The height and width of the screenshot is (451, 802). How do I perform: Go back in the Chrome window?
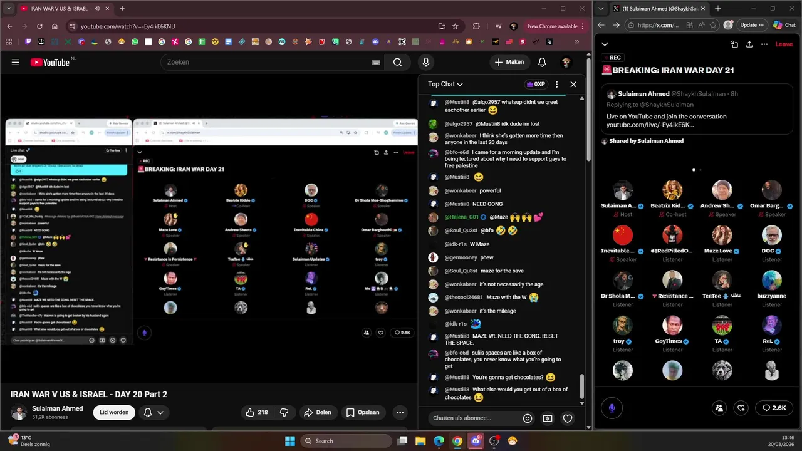click(9, 26)
